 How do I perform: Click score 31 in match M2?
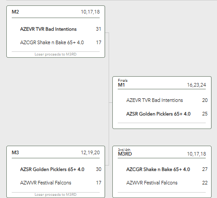point(98,29)
